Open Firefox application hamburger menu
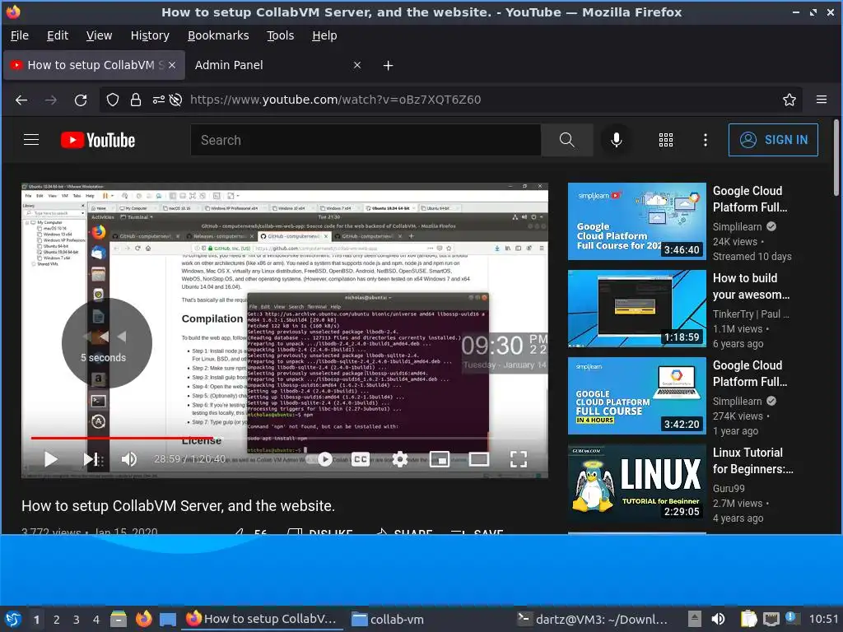Screen dimensions: 843x632 (x=821, y=100)
